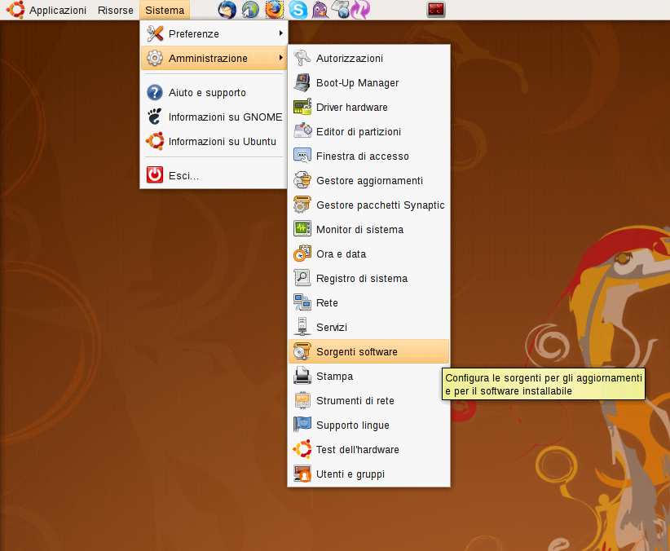Click the red icon in the top panel

tap(436, 10)
